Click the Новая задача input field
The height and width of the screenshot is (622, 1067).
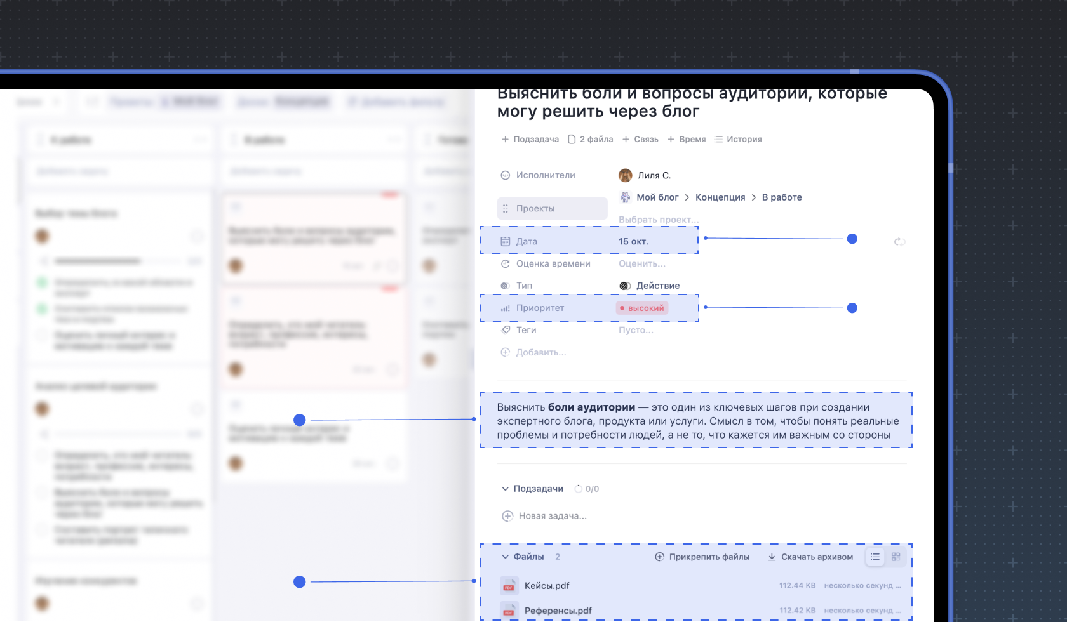coord(553,515)
